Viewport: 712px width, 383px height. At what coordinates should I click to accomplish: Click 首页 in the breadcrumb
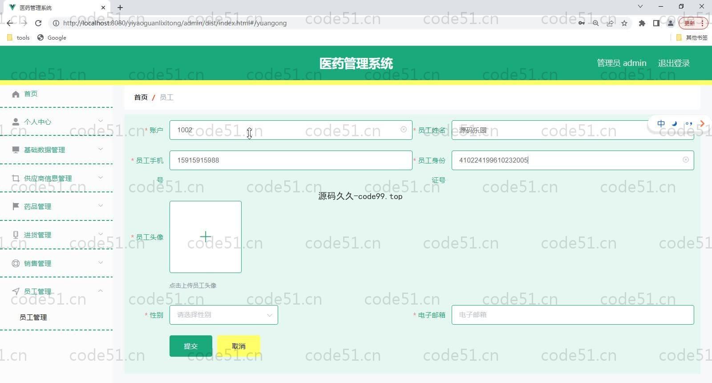(x=141, y=97)
